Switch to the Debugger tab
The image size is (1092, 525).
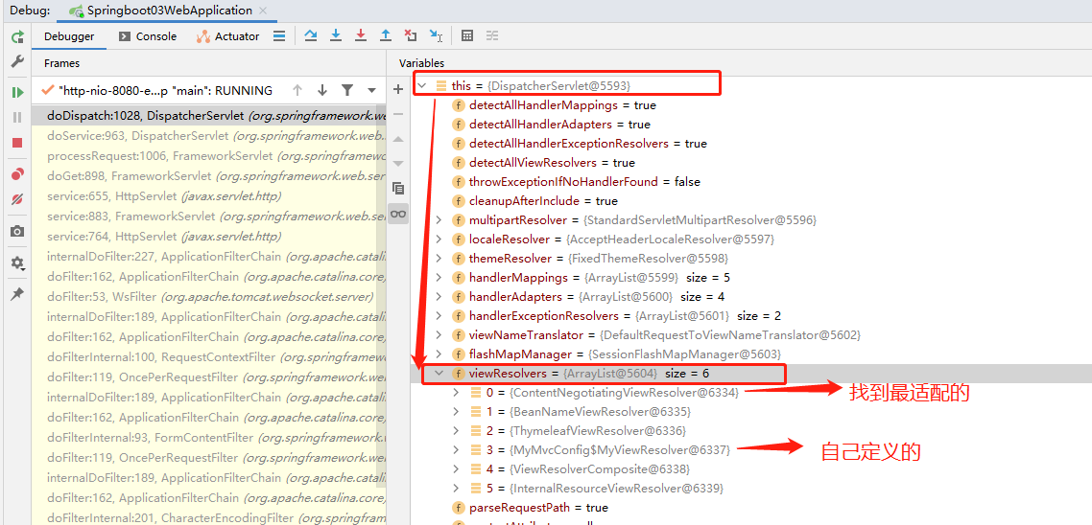tap(69, 36)
